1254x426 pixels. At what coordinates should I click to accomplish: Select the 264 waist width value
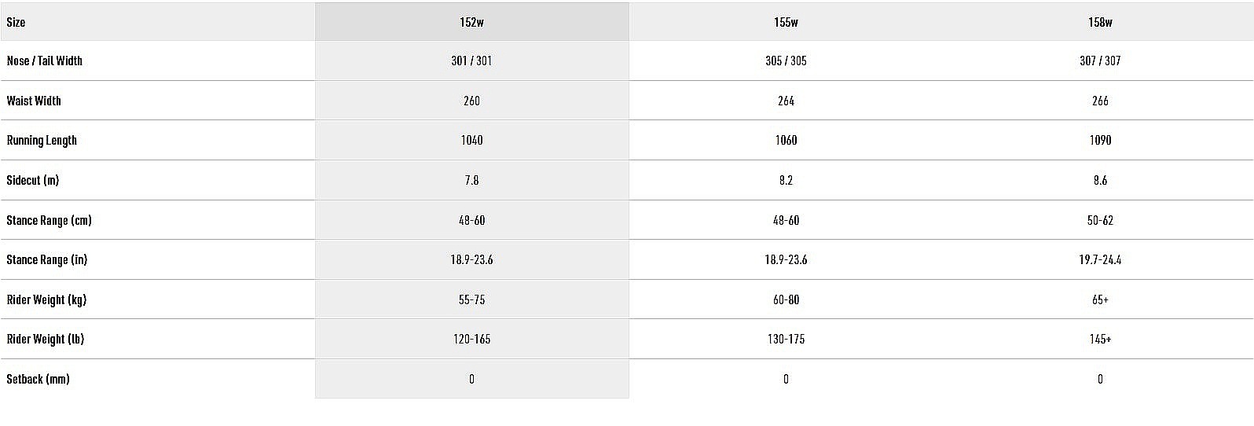pyautogui.click(x=786, y=101)
